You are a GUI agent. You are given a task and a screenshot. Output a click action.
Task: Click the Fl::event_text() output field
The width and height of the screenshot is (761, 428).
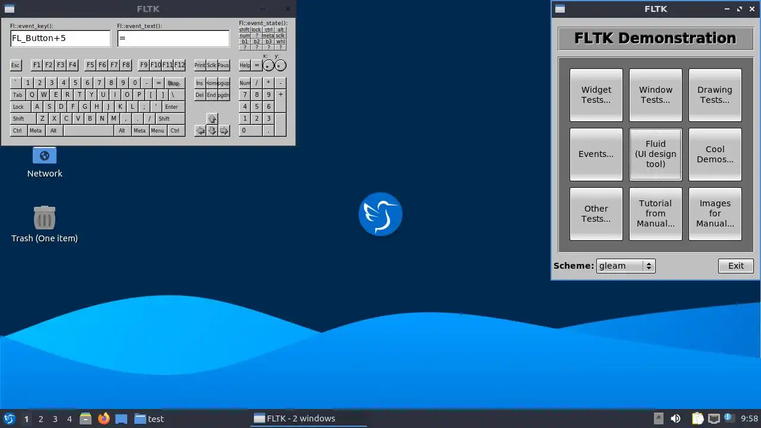coord(173,39)
